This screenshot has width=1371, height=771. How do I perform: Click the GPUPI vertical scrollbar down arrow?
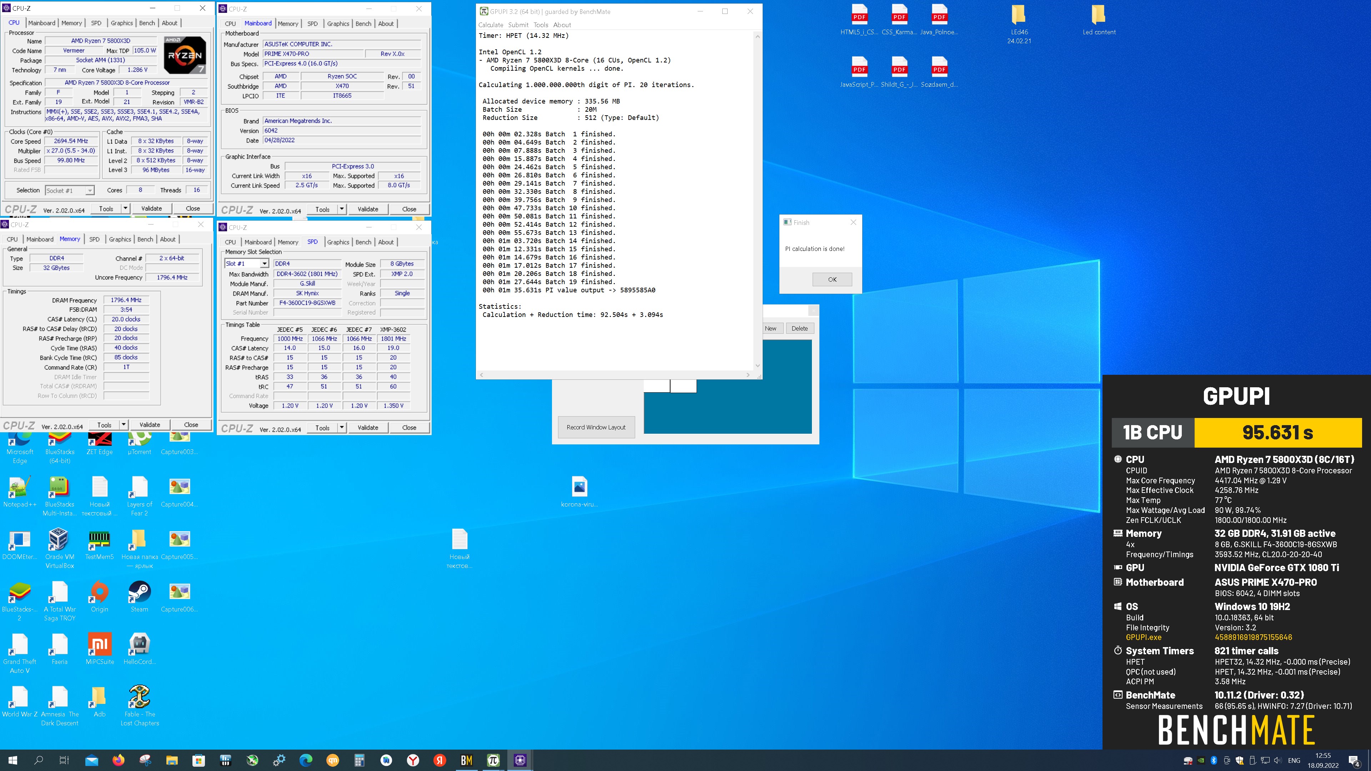click(757, 366)
